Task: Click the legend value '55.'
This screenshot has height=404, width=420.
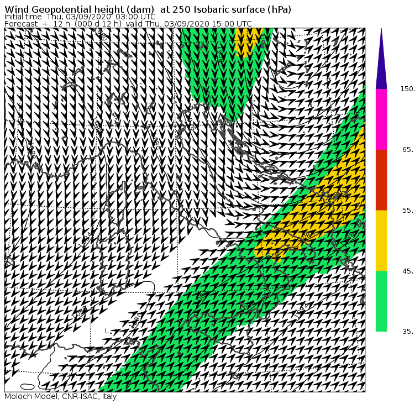Action: point(408,211)
